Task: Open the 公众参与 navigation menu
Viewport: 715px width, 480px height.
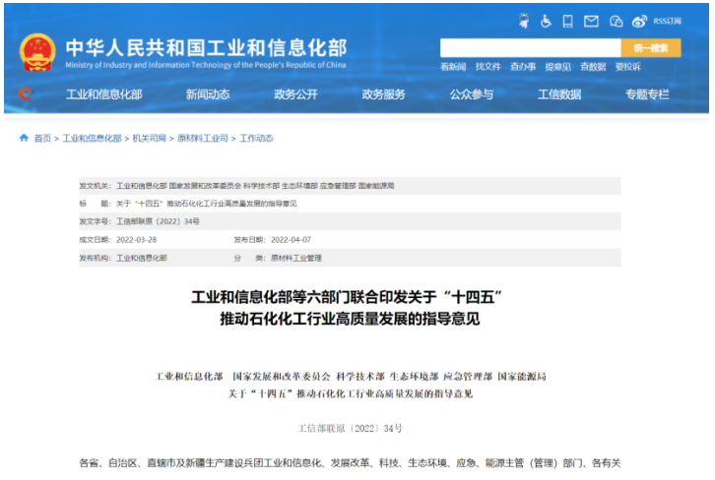Action: (472, 94)
